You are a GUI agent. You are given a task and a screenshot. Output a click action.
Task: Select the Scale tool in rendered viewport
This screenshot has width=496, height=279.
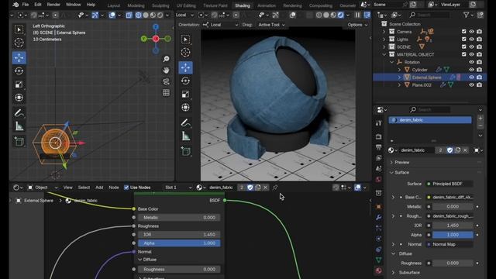pyautogui.click(x=186, y=95)
